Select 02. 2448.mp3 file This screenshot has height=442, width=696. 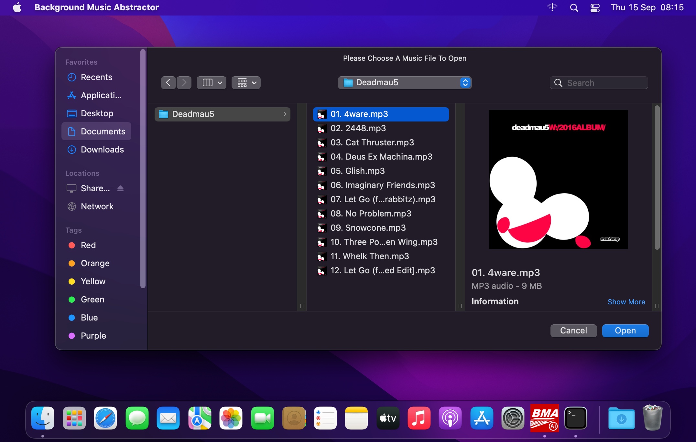pyautogui.click(x=381, y=128)
